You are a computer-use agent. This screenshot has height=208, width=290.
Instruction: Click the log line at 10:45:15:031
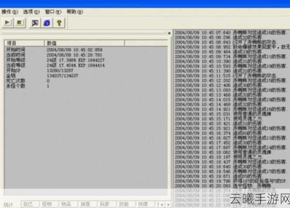point(223,114)
